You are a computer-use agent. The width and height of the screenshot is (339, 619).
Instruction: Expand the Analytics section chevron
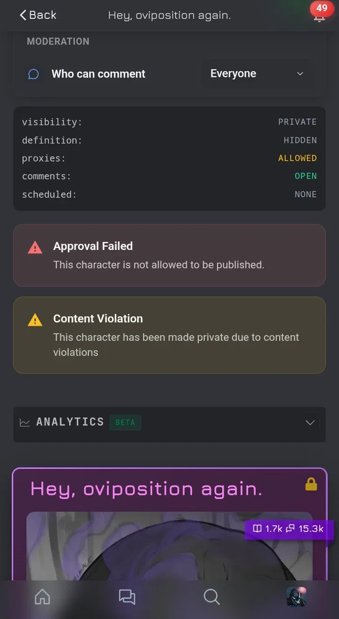[310, 422]
